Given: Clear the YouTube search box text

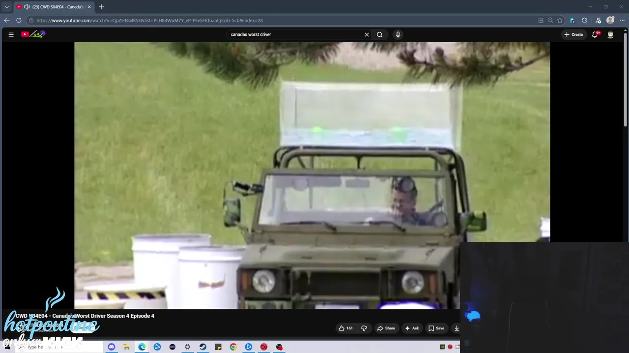Looking at the screenshot, I should click(x=367, y=34).
